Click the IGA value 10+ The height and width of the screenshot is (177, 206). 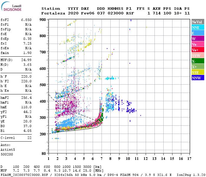pos(178,13)
